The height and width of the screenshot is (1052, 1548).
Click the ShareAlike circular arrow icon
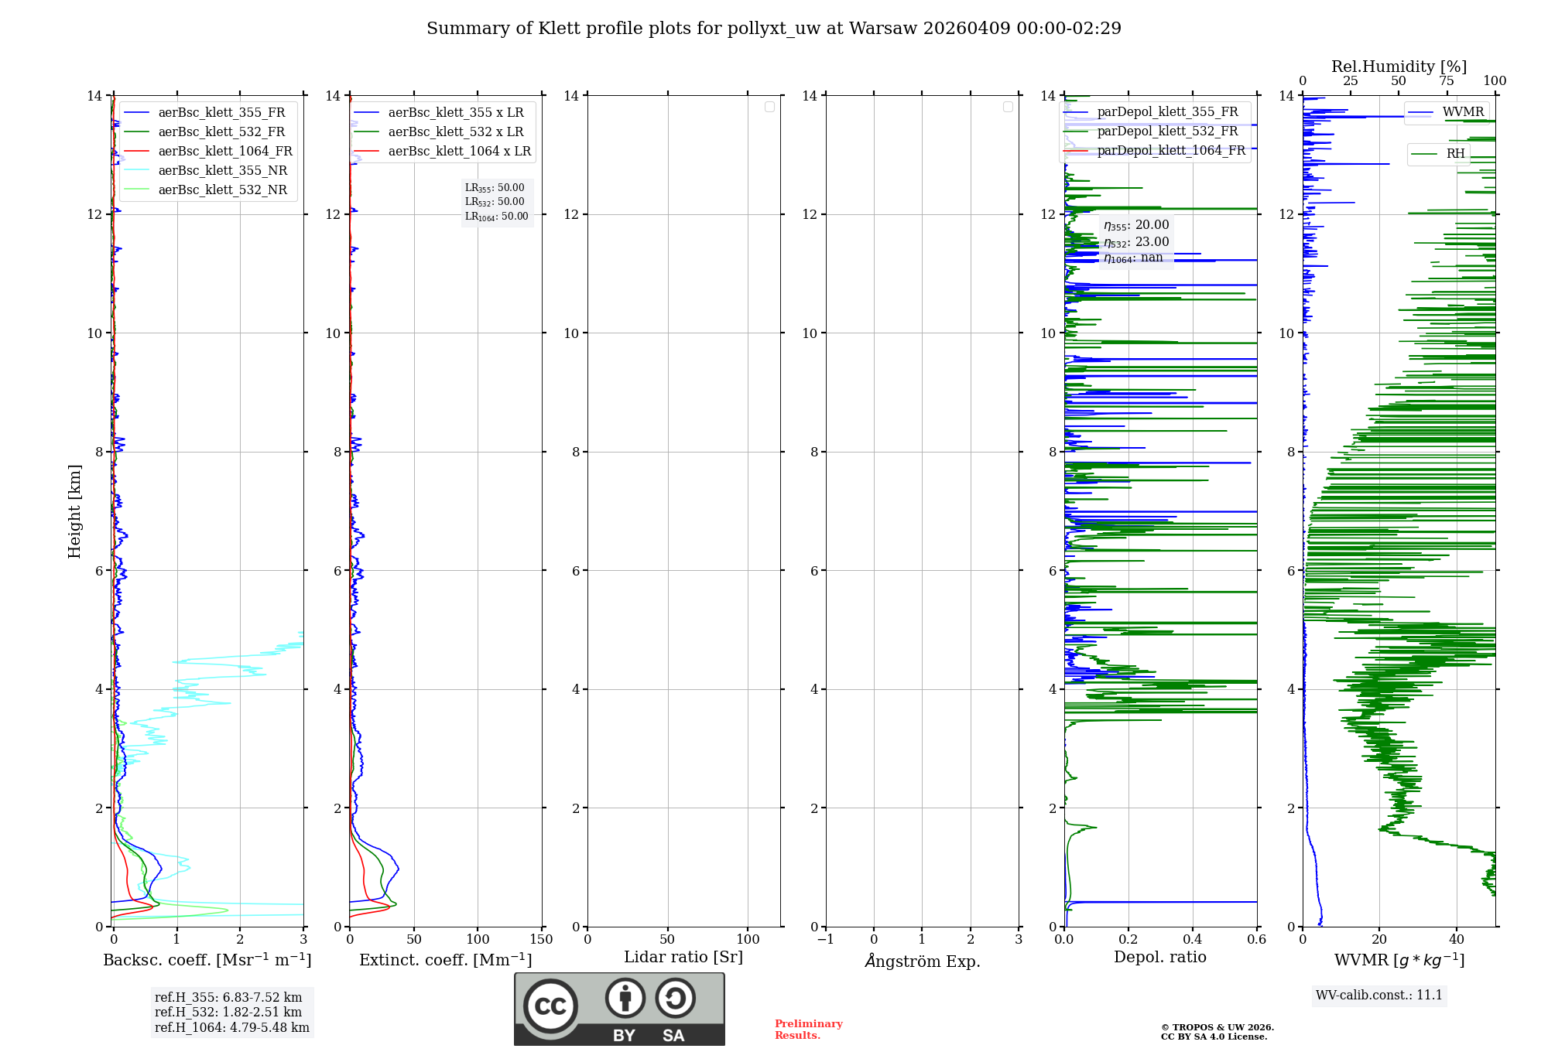click(675, 998)
